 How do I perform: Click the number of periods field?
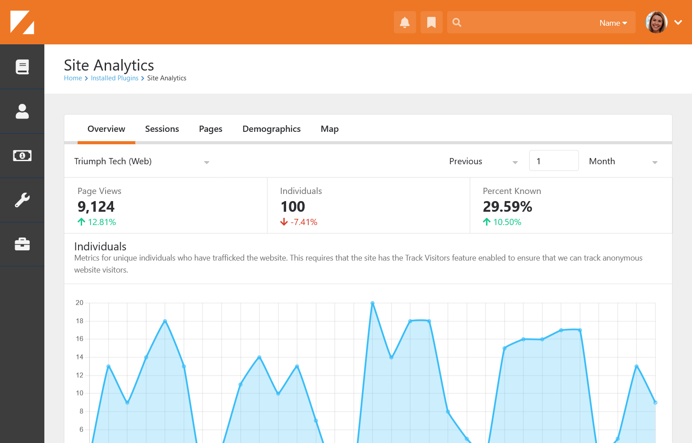(x=554, y=161)
